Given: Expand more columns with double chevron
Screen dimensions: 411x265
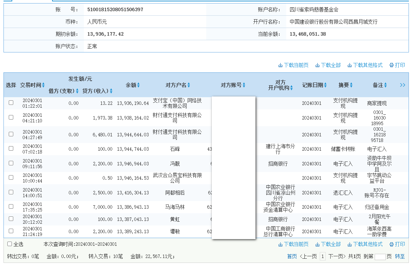Looking at the screenshot, I should (403, 85).
